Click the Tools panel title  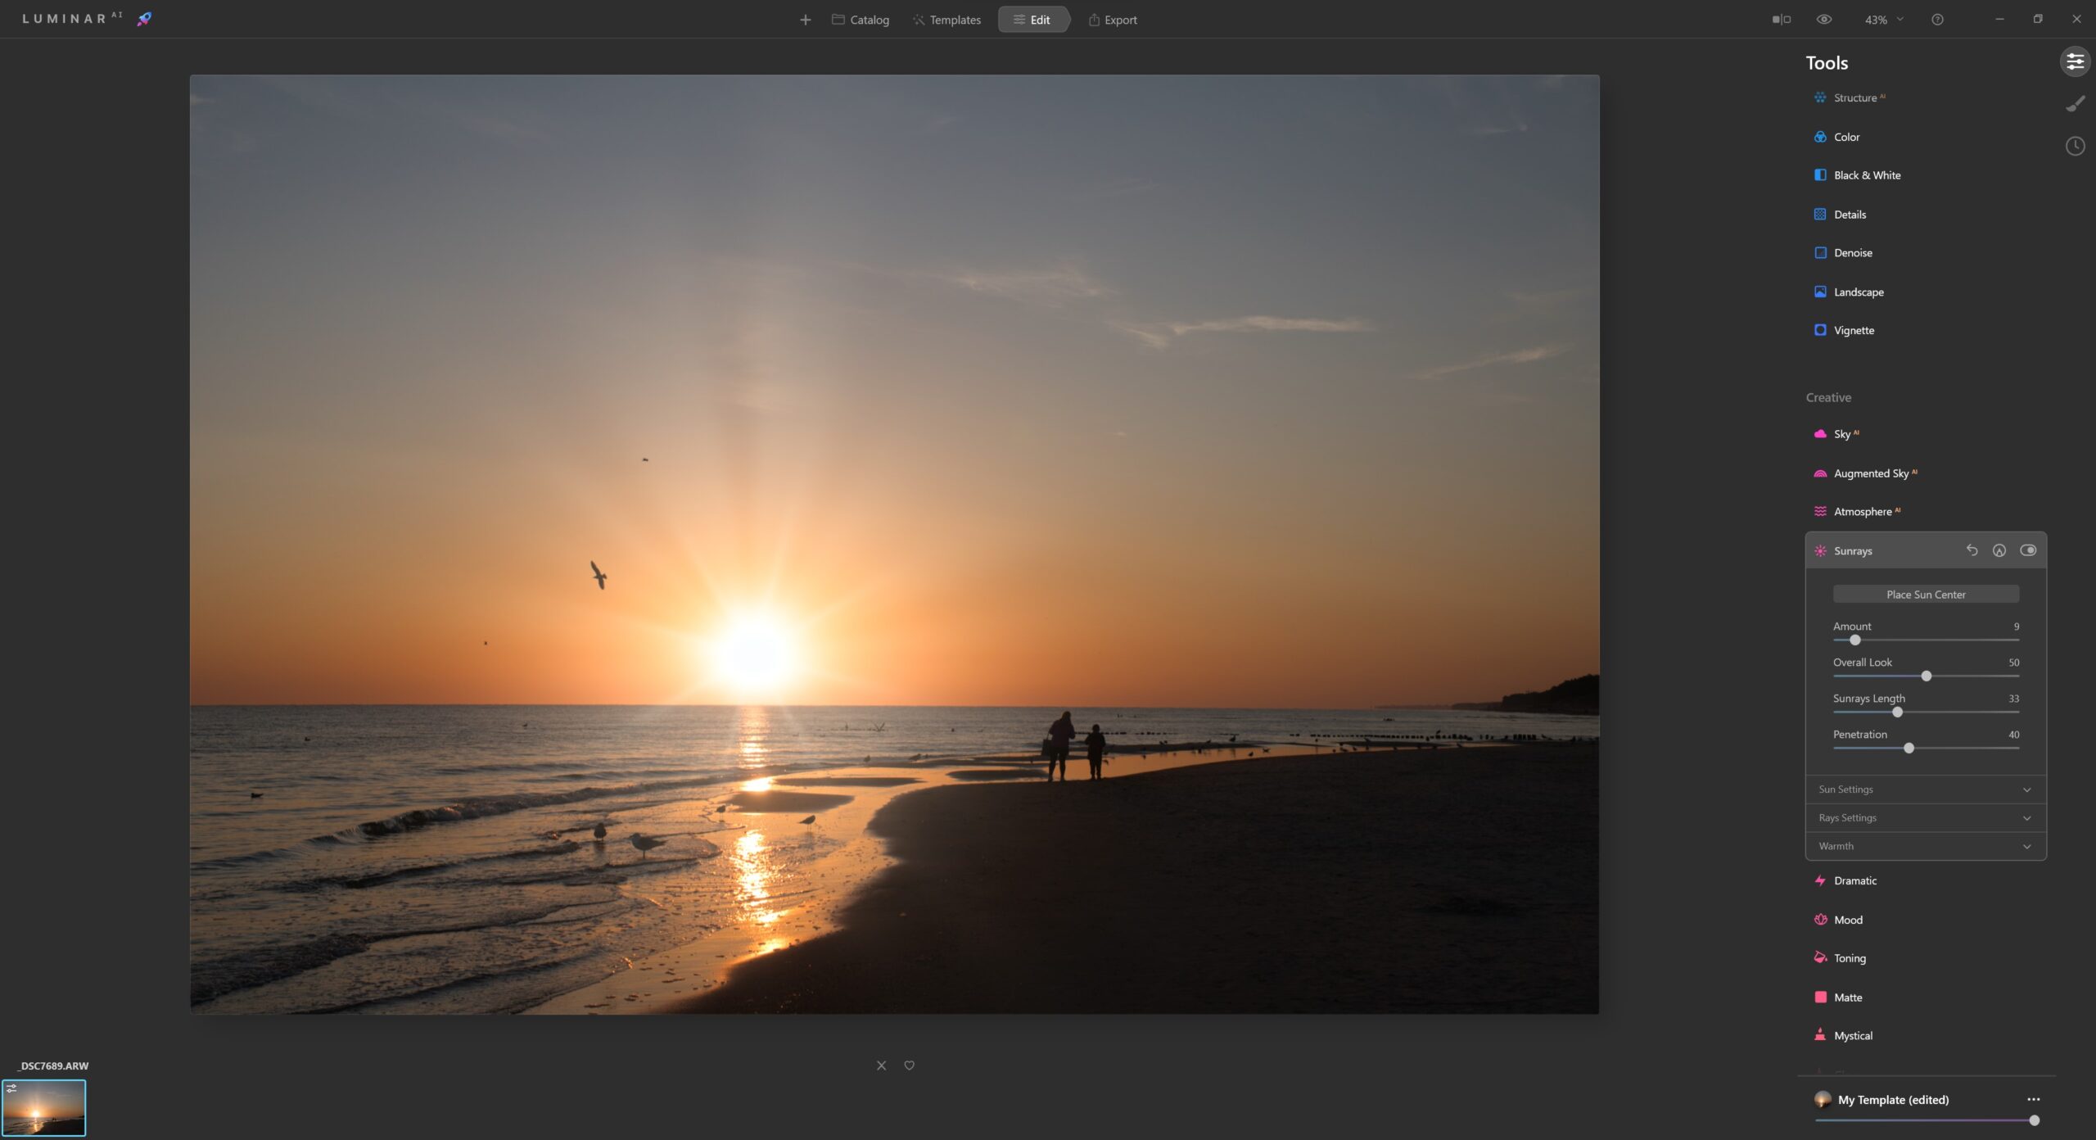coord(1827,63)
